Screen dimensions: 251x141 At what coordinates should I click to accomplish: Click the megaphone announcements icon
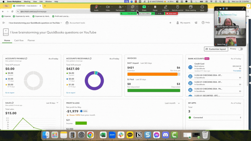tap(196, 23)
